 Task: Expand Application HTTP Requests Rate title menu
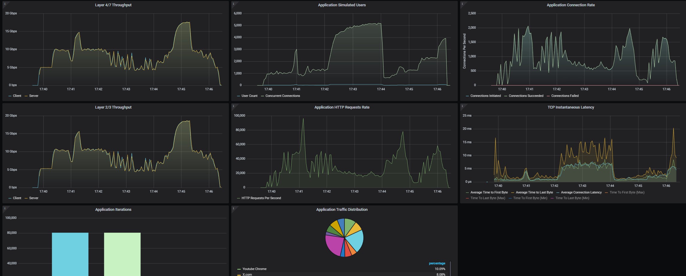click(342, 107)
